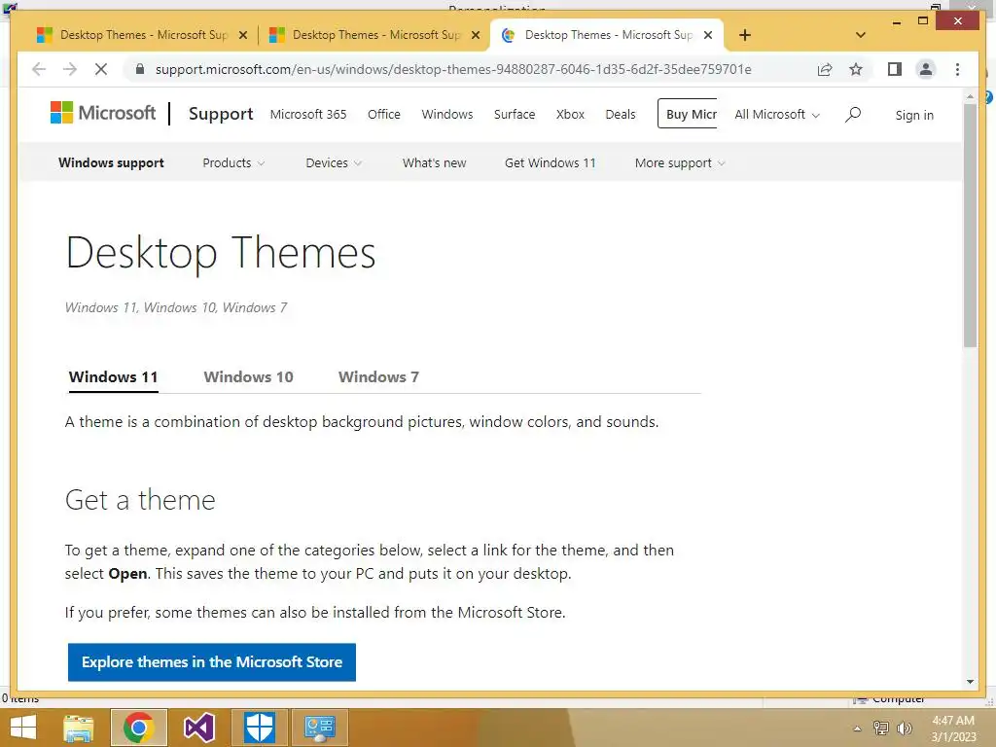Expand the Devices dropdown
Image resolution: width=996 pixels, height=747 pixels.
(334, 162)
